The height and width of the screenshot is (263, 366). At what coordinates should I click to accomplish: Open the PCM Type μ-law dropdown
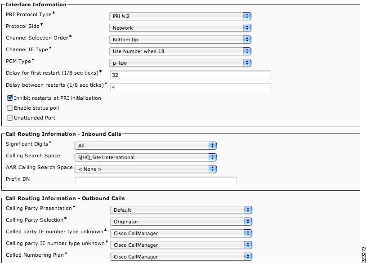(x=180, y=63)
